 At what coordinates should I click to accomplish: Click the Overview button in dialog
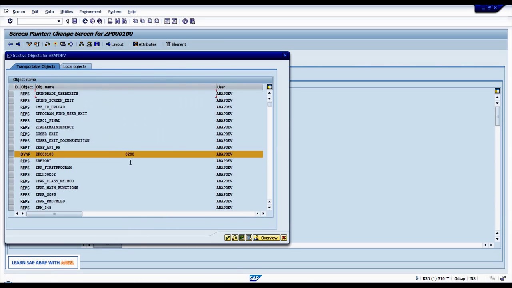(266, 238)
